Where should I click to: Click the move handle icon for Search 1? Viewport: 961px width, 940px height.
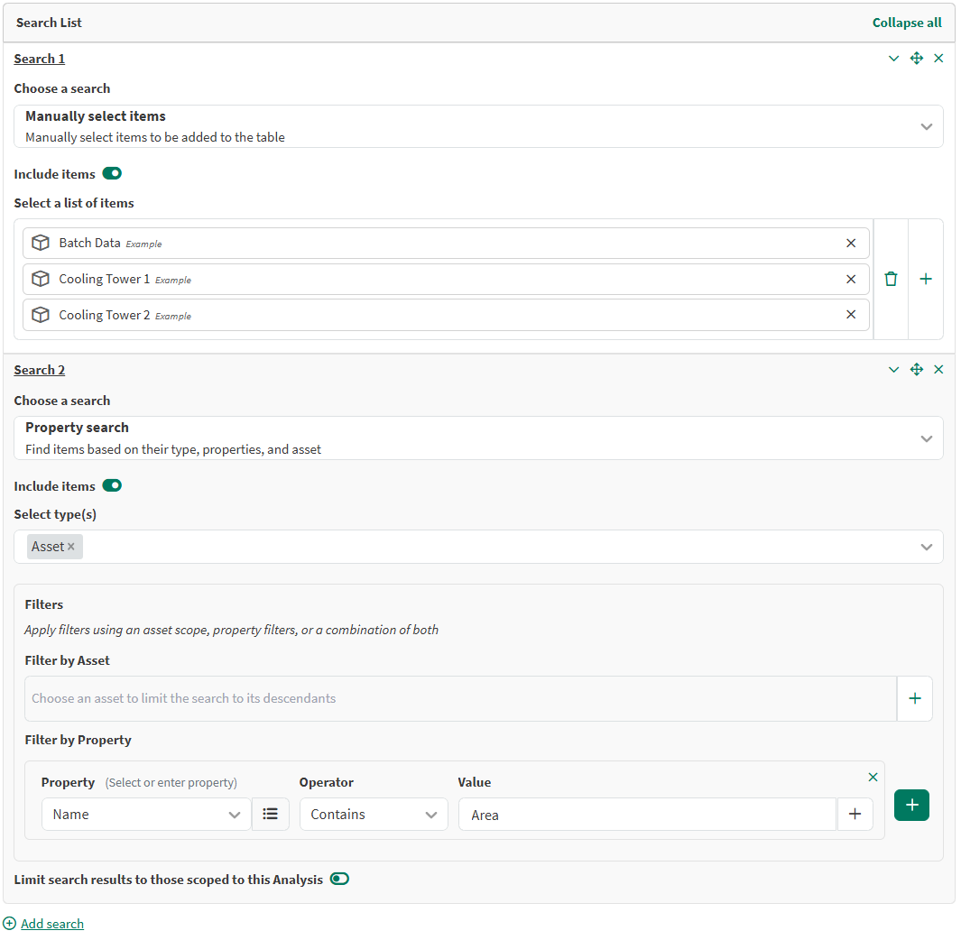click(x=916, y=59)
